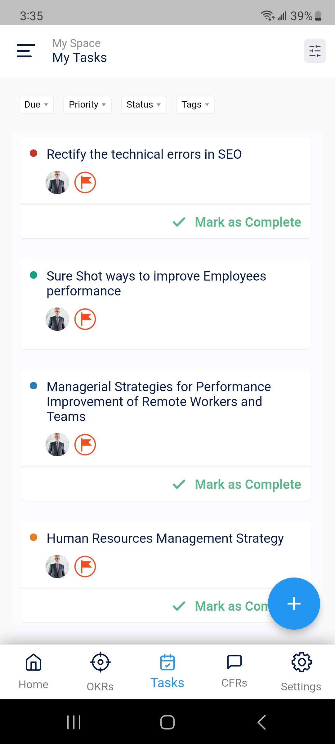Select the Tasks tab
The height and width of the screenshot is (744, 335).
(167, 672)
